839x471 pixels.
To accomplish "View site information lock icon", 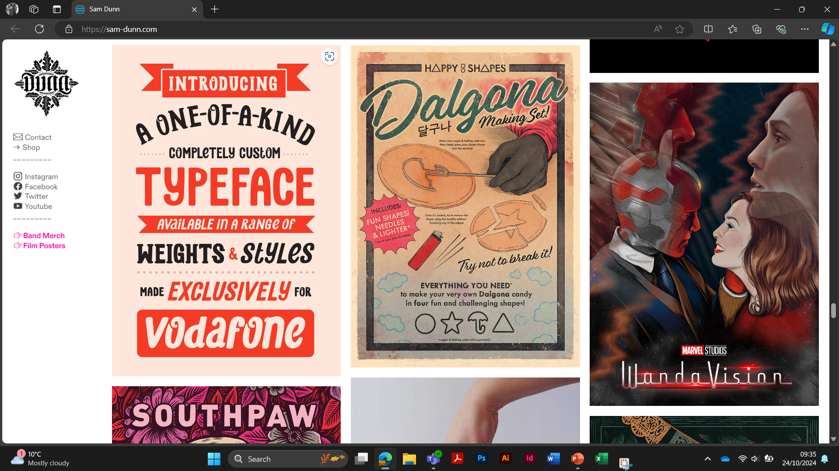I will point(69,29).
